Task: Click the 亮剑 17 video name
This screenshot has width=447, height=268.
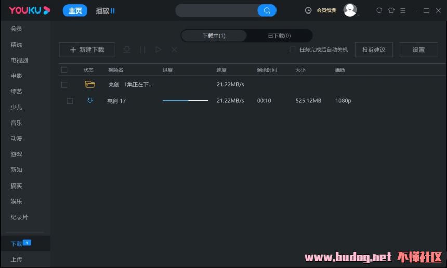Action: [x=116, y=101]
